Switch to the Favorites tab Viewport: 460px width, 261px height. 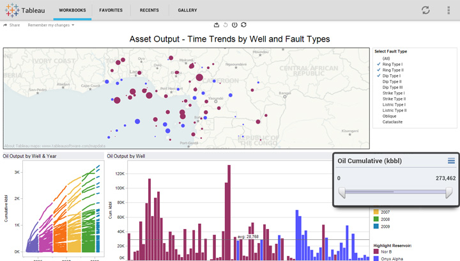point(111,10)
